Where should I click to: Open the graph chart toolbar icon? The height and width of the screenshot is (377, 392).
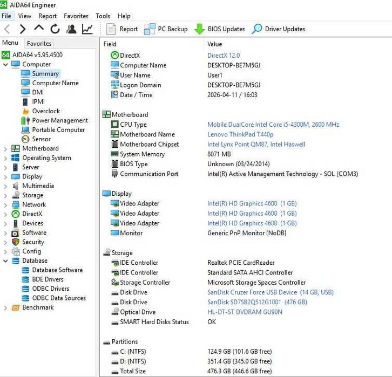(87, 29)
